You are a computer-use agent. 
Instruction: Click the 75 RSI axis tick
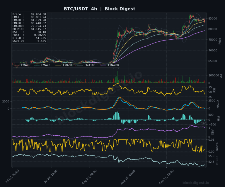point(210,88)
